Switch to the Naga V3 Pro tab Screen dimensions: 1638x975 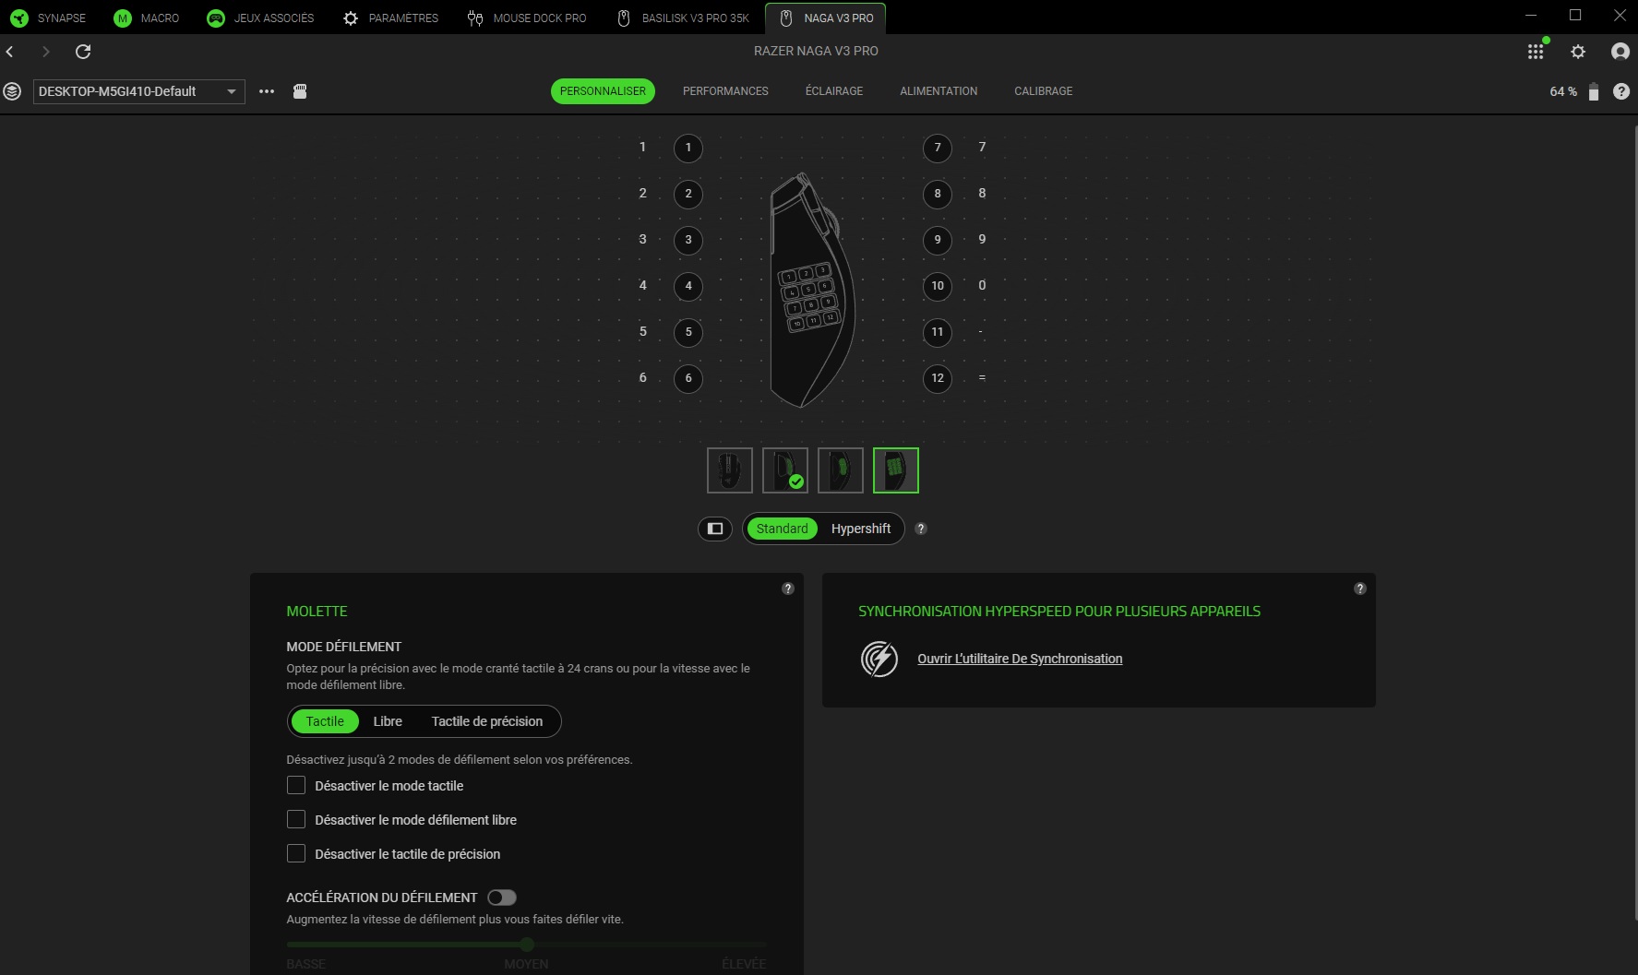tap(826, 18)
